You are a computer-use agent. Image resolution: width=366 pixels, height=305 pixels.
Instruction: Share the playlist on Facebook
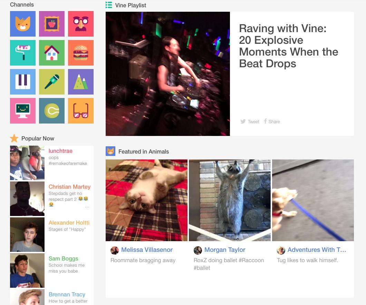click(x=272, y=121)
